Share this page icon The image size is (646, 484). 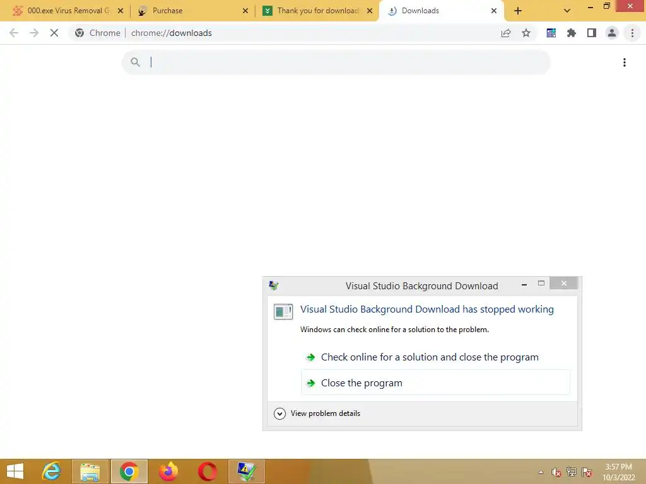(x=506, y=33)
